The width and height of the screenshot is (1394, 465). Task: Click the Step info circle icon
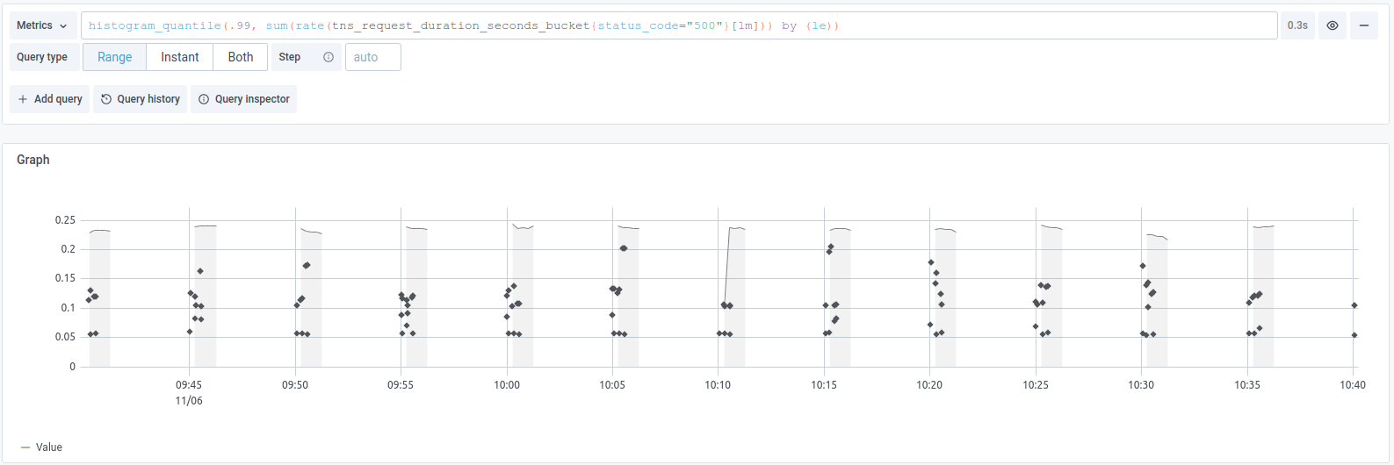coord(329,57)
